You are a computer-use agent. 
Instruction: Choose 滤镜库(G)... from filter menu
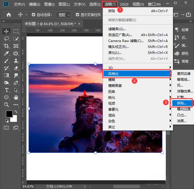point(137,29)
